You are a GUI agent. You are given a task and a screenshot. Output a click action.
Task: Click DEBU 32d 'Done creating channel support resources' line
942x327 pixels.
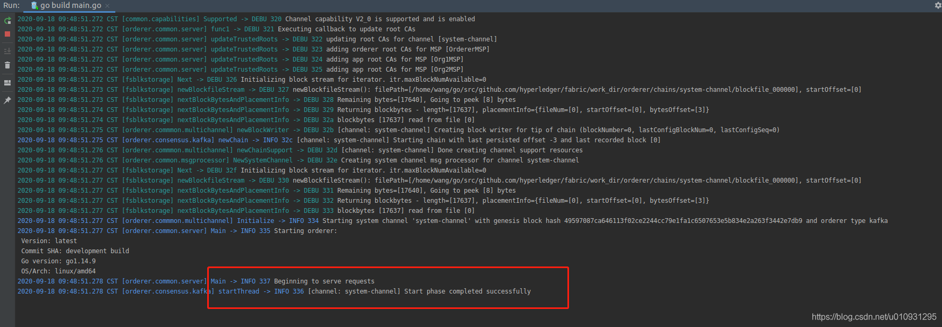(x=300, y=150)
